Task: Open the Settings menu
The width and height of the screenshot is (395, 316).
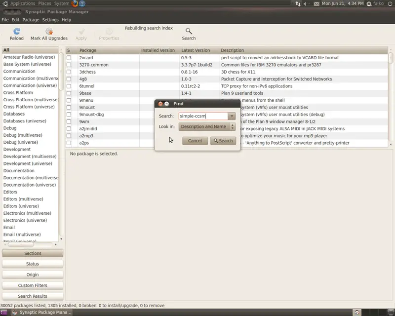Action: pyautogui.click(x=50, y=20)
